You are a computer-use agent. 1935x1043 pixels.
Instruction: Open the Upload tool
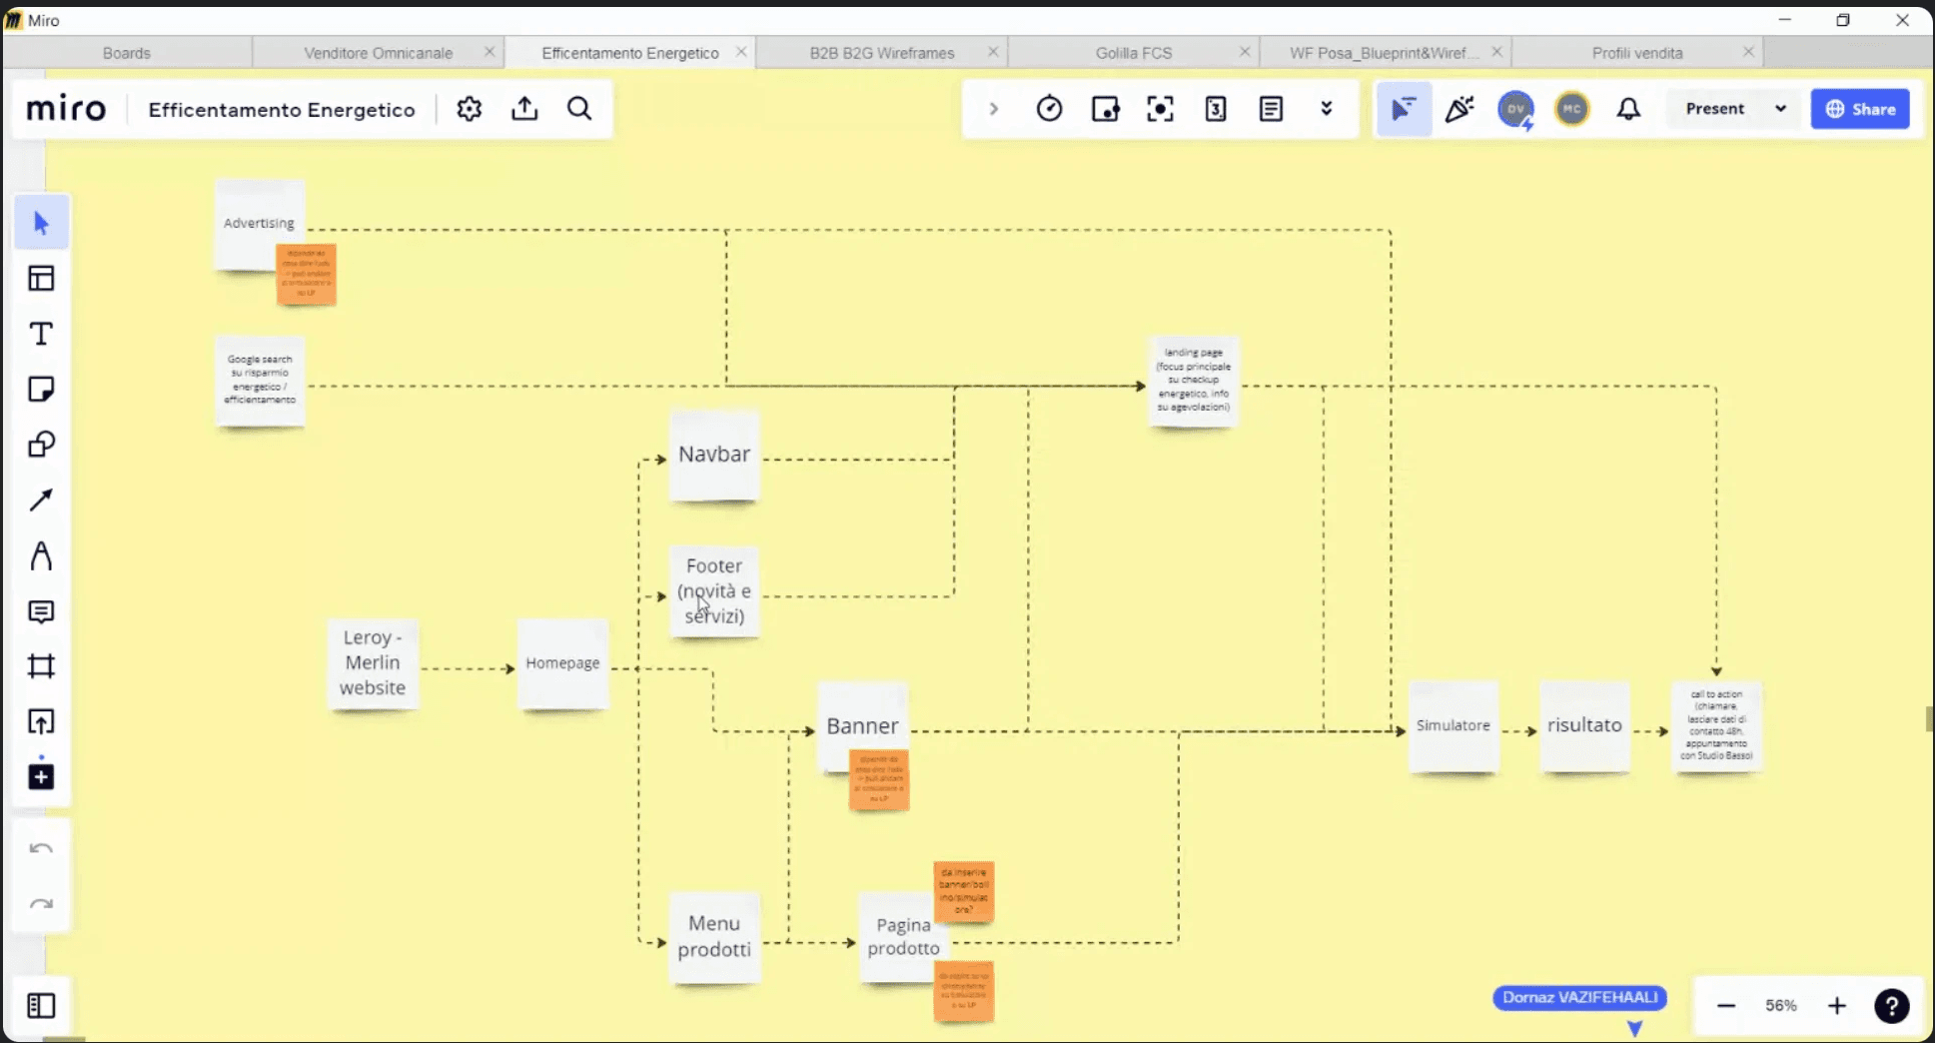(x=41, y=721)
